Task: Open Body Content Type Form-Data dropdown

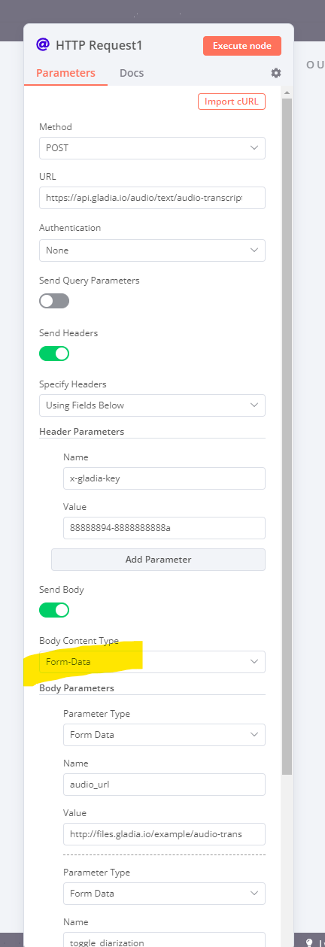Action: [x=152, y=662]
